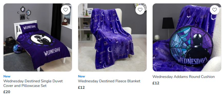222x95 pixels.
Task: Click the small cushion beside the bed
Action: (x=18, y=49)
